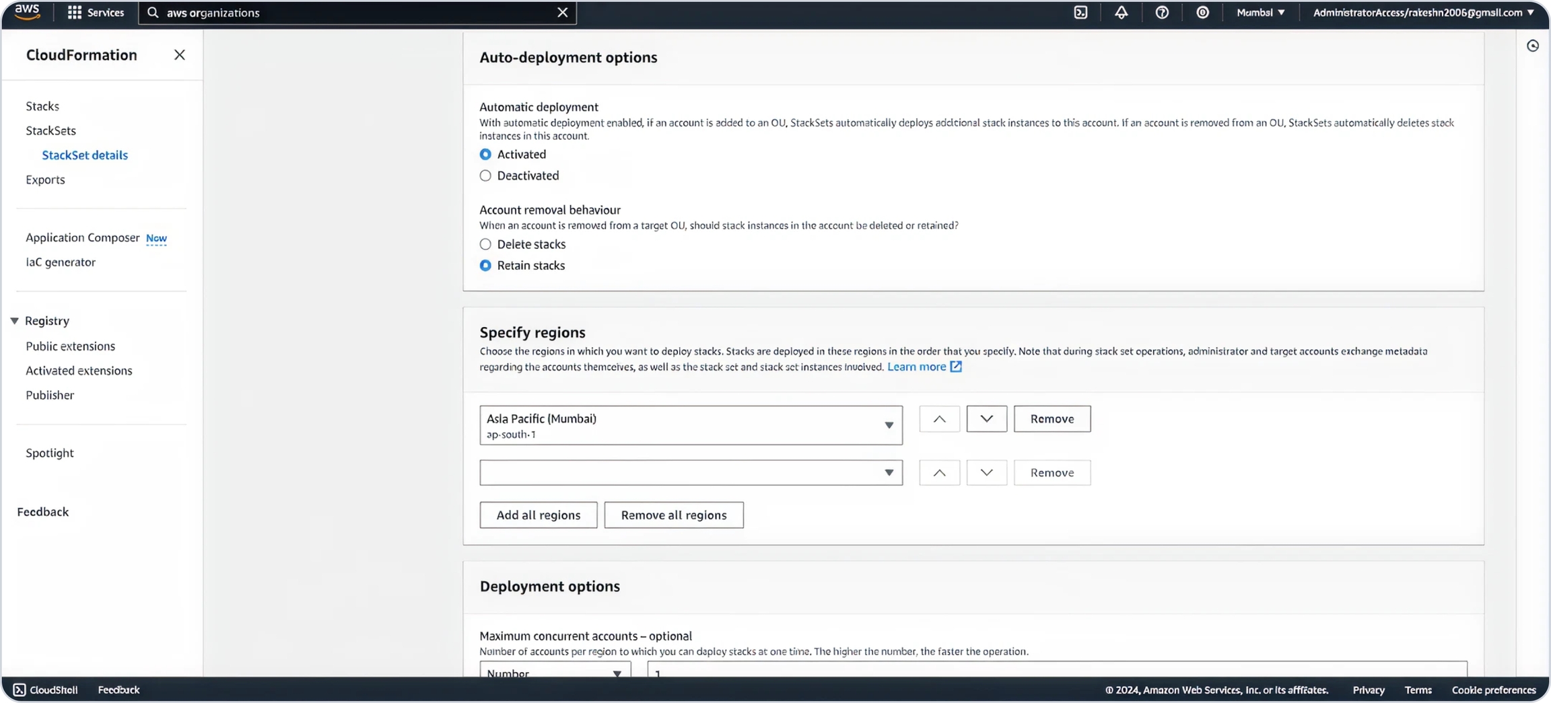Open the Services grid menu
The image size is (1551, 703).
96,13
